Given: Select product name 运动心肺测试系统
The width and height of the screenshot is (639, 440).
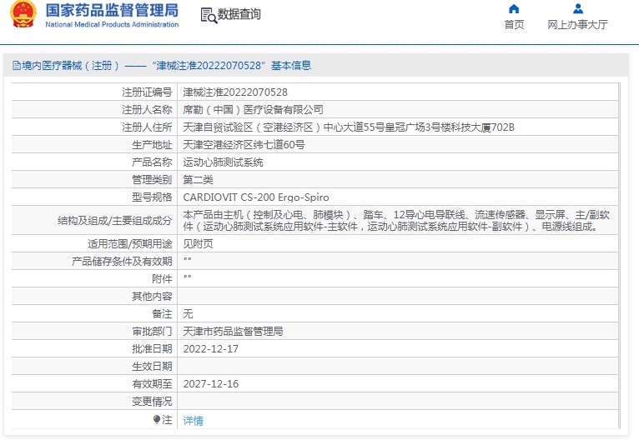Looking at the screenshot, I should (x=223, y=162).
